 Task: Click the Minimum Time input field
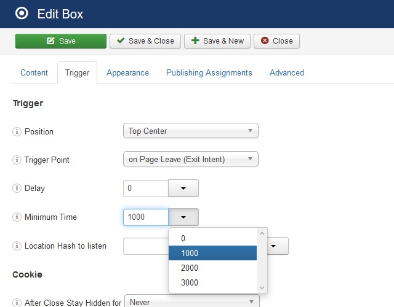[x=146, y=217]
